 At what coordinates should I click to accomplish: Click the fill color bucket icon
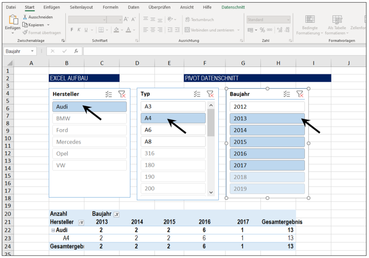click(116, 30)
